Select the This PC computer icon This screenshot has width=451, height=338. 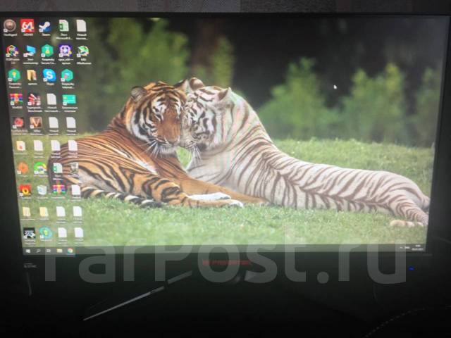pos(30,51)
